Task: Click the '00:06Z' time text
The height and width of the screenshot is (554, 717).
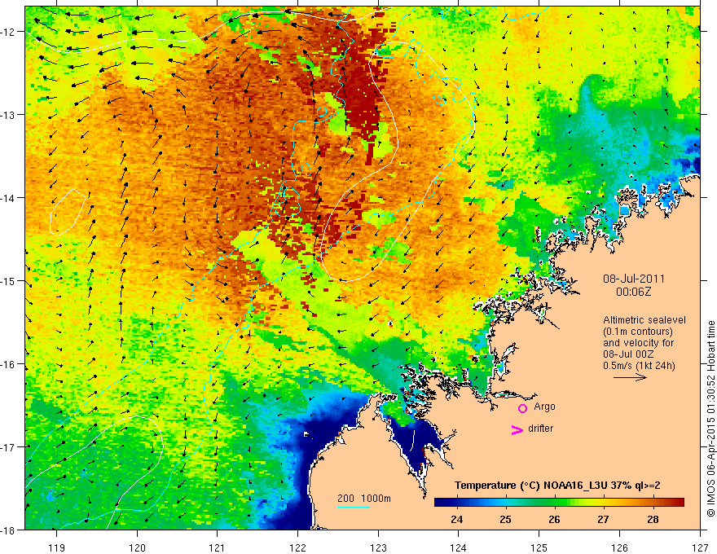Action: pyautogui.click(x=633, y=292)
